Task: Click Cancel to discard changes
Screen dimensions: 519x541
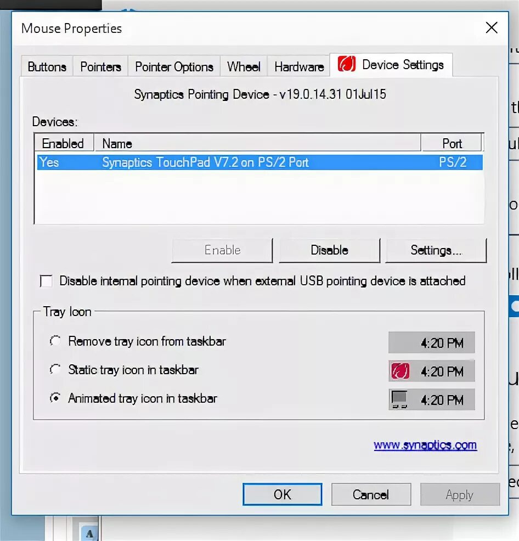Action: (371, 494)
